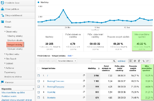Open the real-time clock icon section
Viewport: 154px width, 101px height.
(x=2, y=3)
